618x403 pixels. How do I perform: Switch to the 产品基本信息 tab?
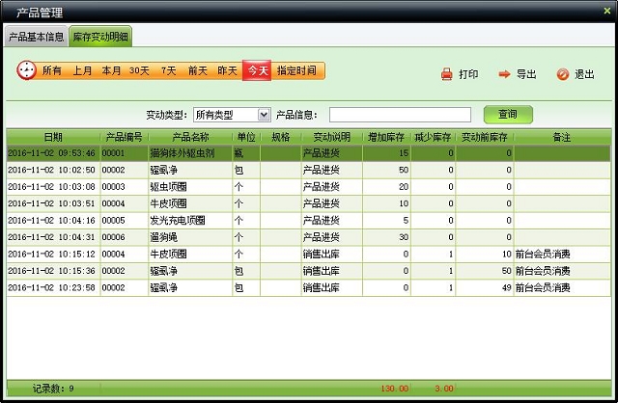coord(36,38)
